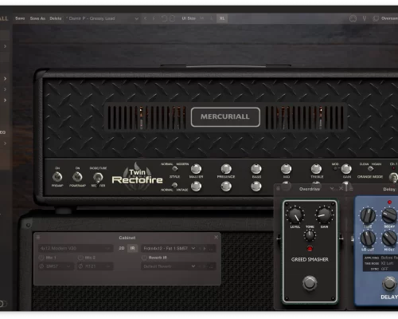This screenshot has height=319, width=398.
Task: Expand the Overdrive pedal selector chevron
Action: 332,188
